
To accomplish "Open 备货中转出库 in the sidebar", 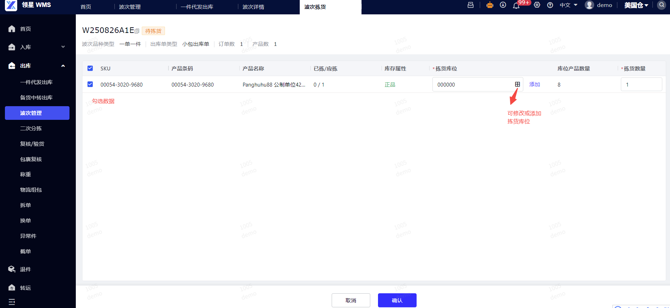I will pos(37,97).
